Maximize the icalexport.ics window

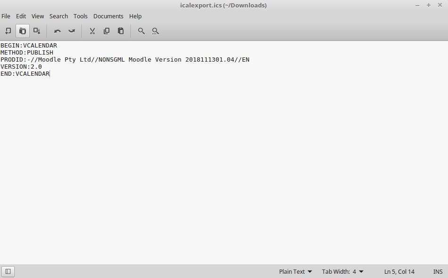click(x=429, y=6)
